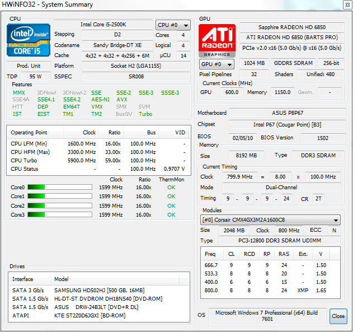Click the RAS column header in modules table

click(284, 254)
